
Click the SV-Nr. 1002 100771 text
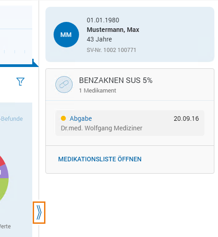click(111, 50)
